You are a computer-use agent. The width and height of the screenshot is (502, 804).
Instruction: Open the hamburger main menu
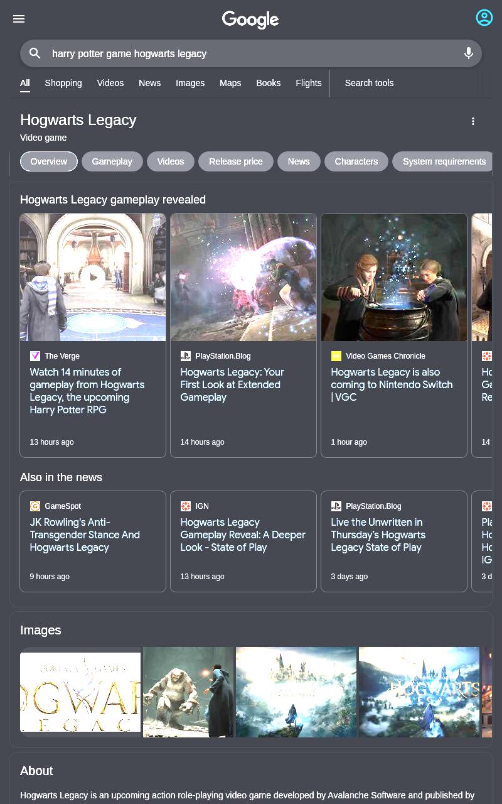[x=19, y=19]
